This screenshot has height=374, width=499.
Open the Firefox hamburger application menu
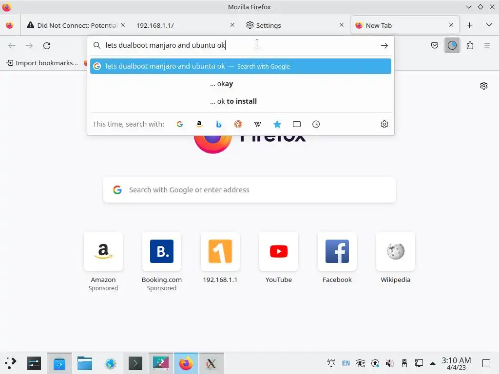click(487, 45)
